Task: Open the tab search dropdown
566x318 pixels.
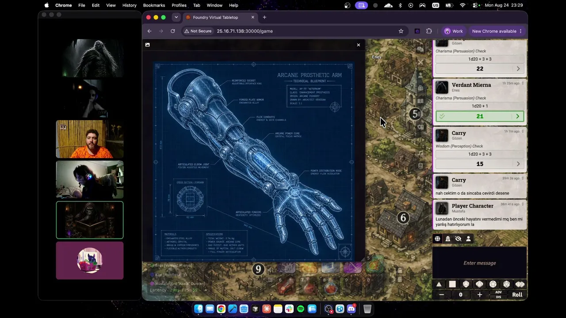Action: 176,17
